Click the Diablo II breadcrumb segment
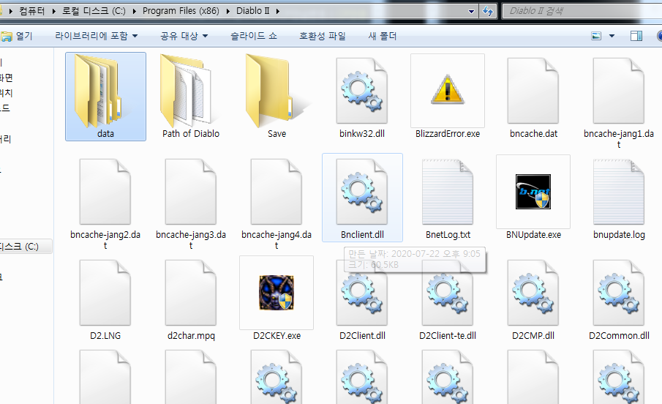The height and width of the screenshot is (404, 662). click(252, 11)
